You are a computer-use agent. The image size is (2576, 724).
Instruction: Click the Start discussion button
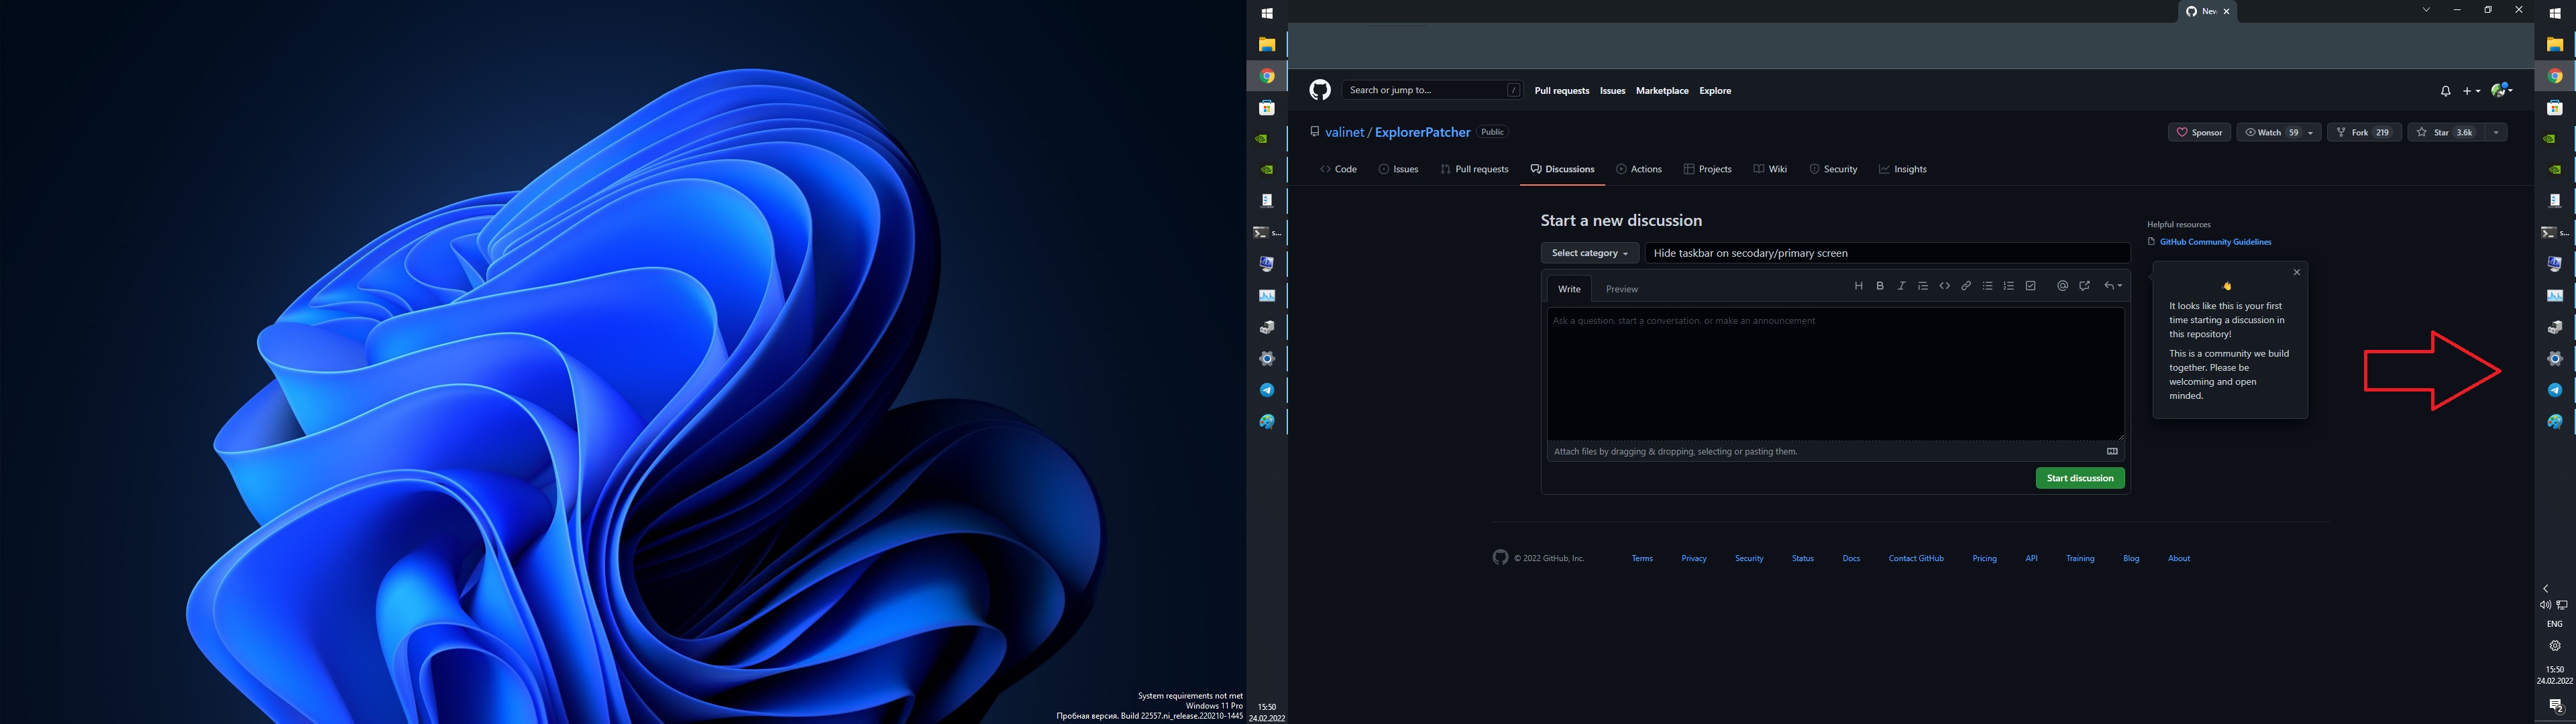pyautogui.click(x=2080, y=478)
